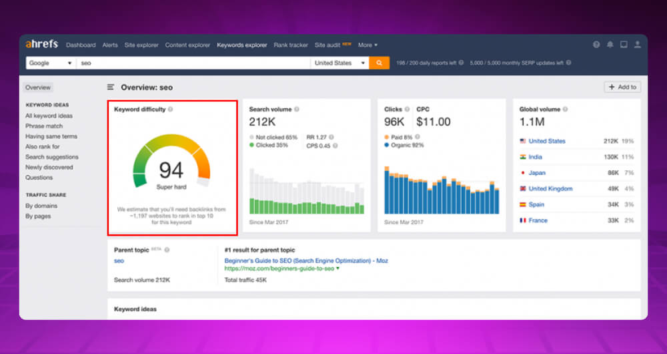Click the Add to button

[622, 87]
